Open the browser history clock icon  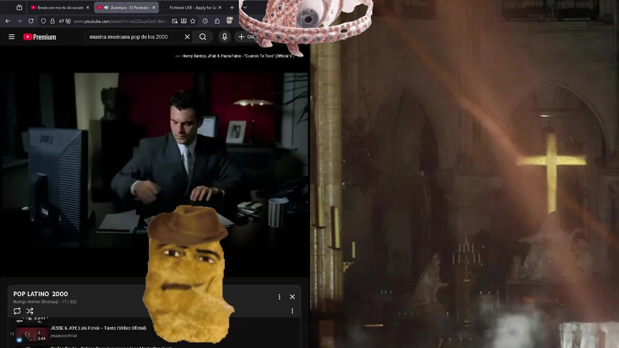click(206, 21)
